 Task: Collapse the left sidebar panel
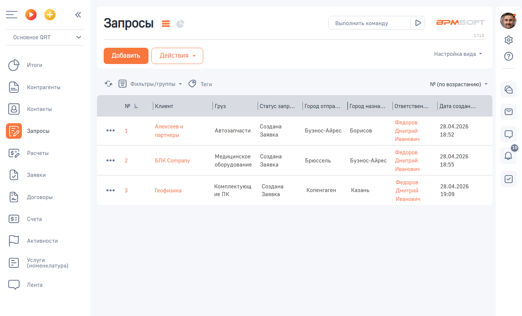[78, 15]
